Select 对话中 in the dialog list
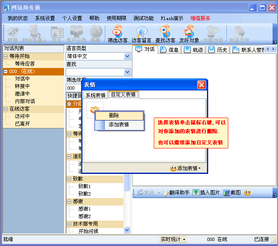This screenshot has width=278, height=246. coord(22,79)
